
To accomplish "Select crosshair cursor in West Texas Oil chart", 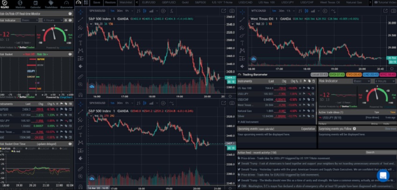I will (x=242, y=12).
